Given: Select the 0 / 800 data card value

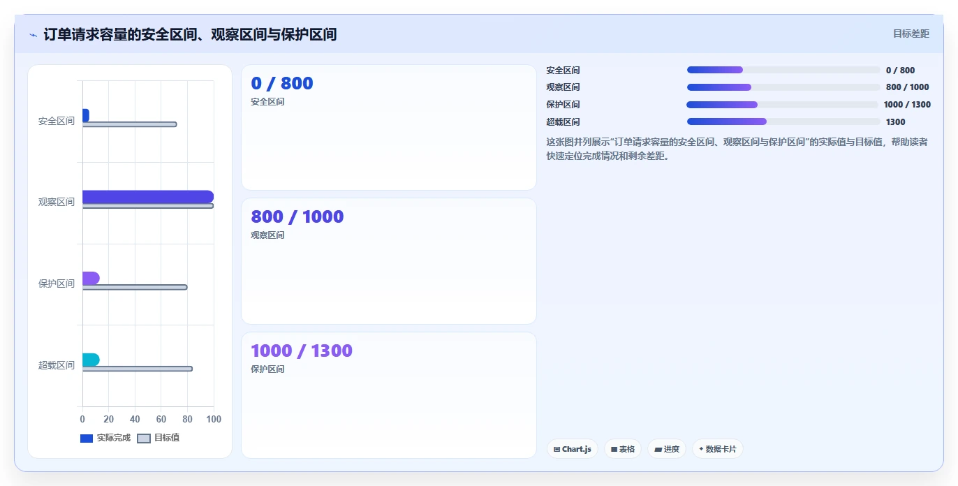Looking at the screenshot, I should 282,83.
